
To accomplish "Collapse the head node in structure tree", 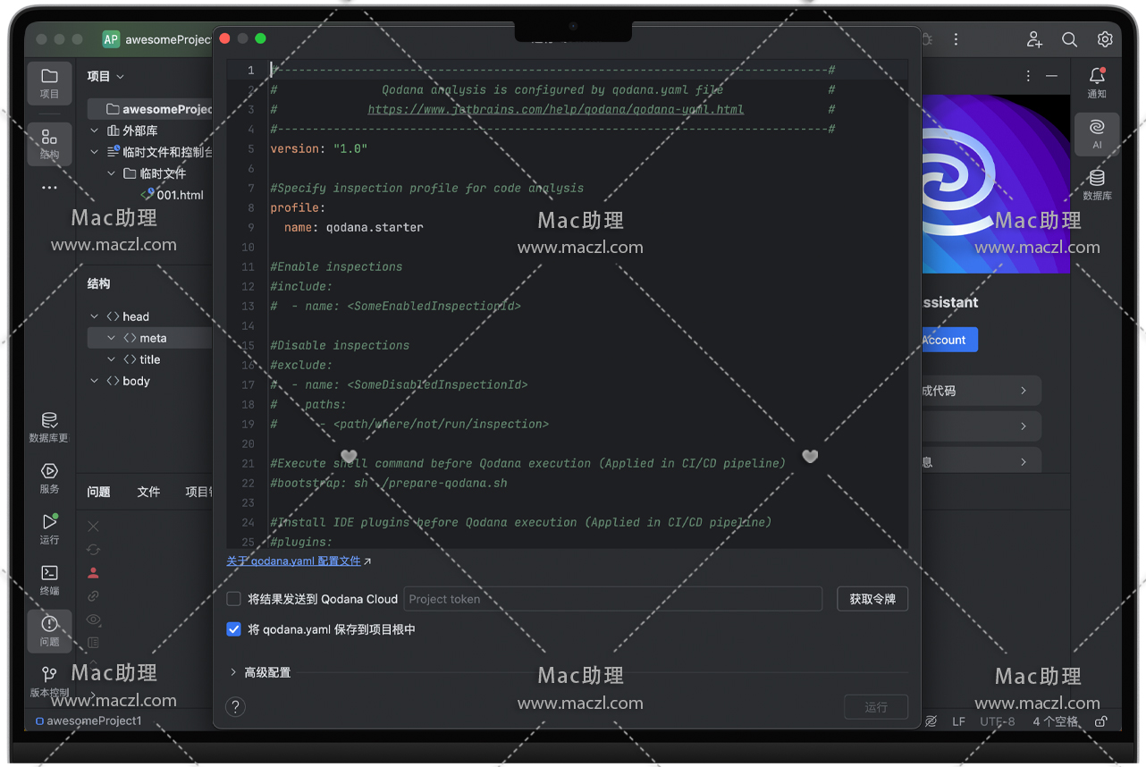I will tap(95, 316).
